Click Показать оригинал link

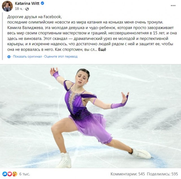(x=27, y=57)
